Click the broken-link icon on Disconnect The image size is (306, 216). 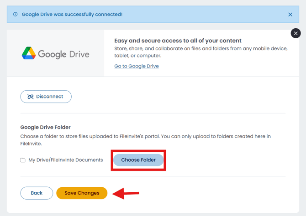(31, 97)
